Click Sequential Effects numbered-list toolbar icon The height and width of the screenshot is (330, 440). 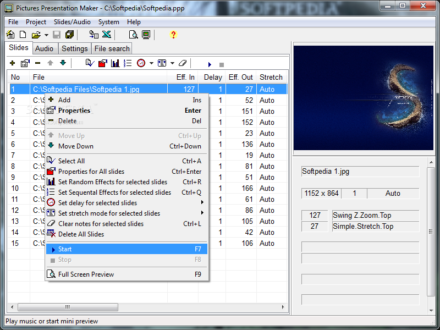[128, 63]
